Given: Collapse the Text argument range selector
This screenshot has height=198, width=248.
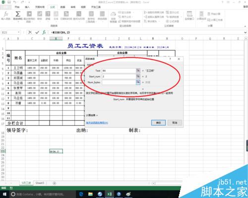Looking at the screenshot, I should point(138,70).
